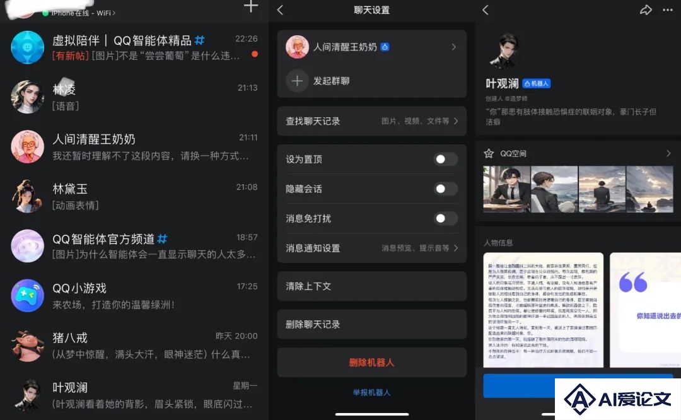The height and width of the screenshot is (420, 681).
Task: Tap 创建人 @造梦师 creator link
Action: coord(506,98)
